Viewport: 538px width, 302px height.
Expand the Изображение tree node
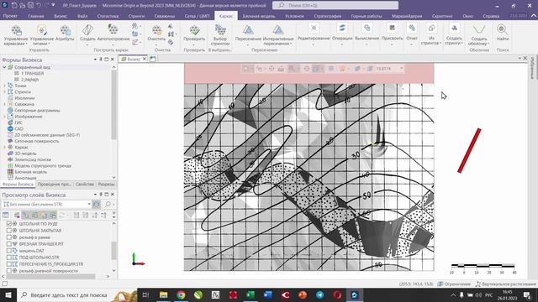(4, 117)
